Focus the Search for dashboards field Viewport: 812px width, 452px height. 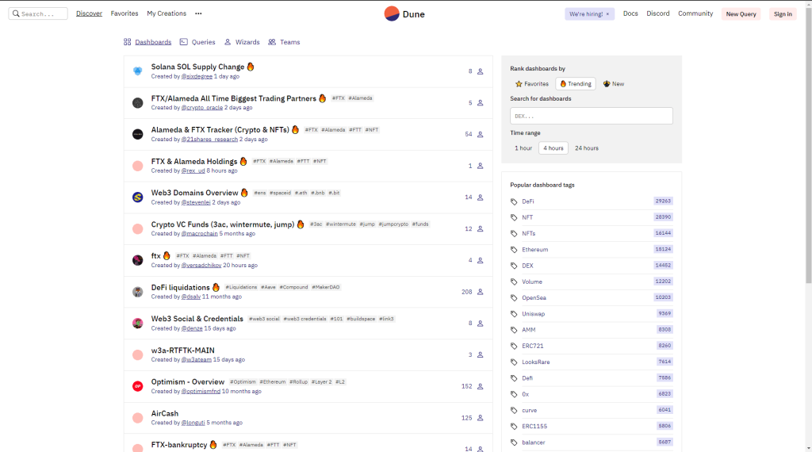[592, 116]
